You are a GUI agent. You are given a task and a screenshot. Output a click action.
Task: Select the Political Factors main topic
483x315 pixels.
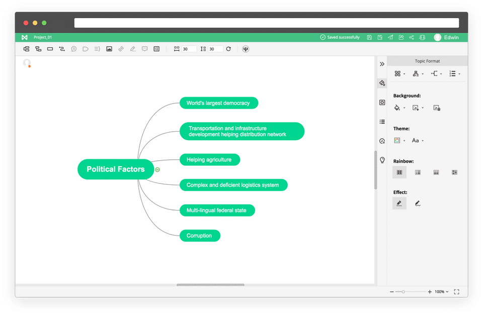pyautogui.click(x=116, y=169)
